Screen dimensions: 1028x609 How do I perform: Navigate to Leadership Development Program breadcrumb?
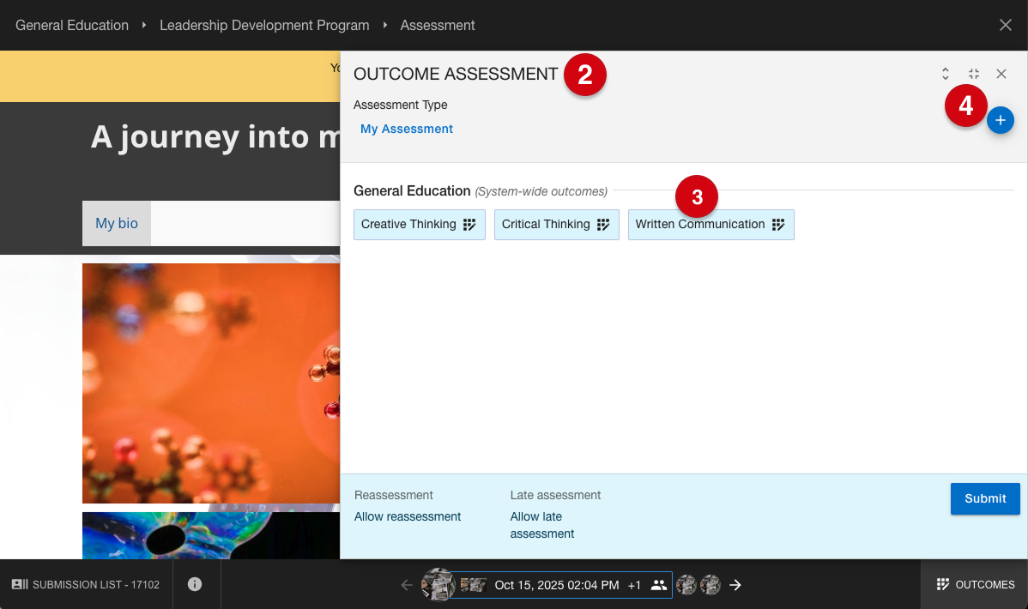[264, 25]
